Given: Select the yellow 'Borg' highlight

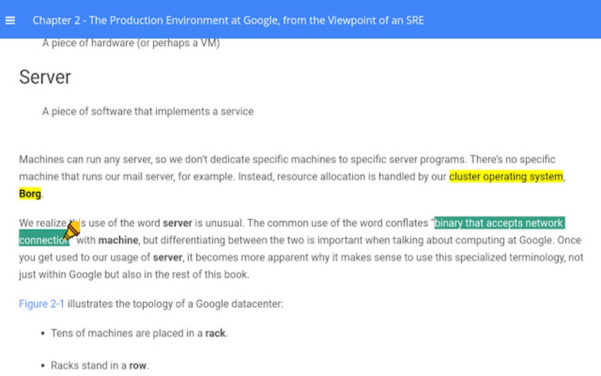Looking at the screenshot, I should point(29,193).
